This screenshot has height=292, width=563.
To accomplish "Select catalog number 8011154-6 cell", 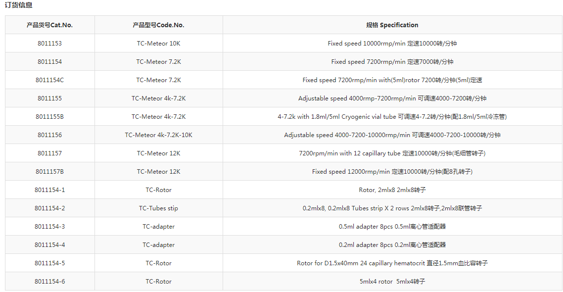I will pos(50,281).
